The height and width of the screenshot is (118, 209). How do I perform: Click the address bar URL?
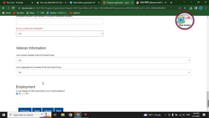click(93, 8)
